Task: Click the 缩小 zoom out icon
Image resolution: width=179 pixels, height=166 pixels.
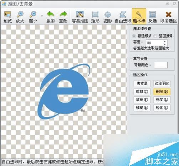Action: (x=33, y=17)
